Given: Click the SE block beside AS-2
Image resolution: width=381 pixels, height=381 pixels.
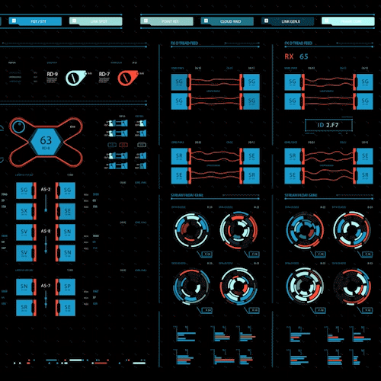Looking at the screenshot, I should pyautogui.click(x=66, y=211).
